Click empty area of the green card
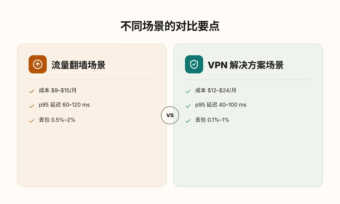This screenshot has height=204, width=340. 248,156
